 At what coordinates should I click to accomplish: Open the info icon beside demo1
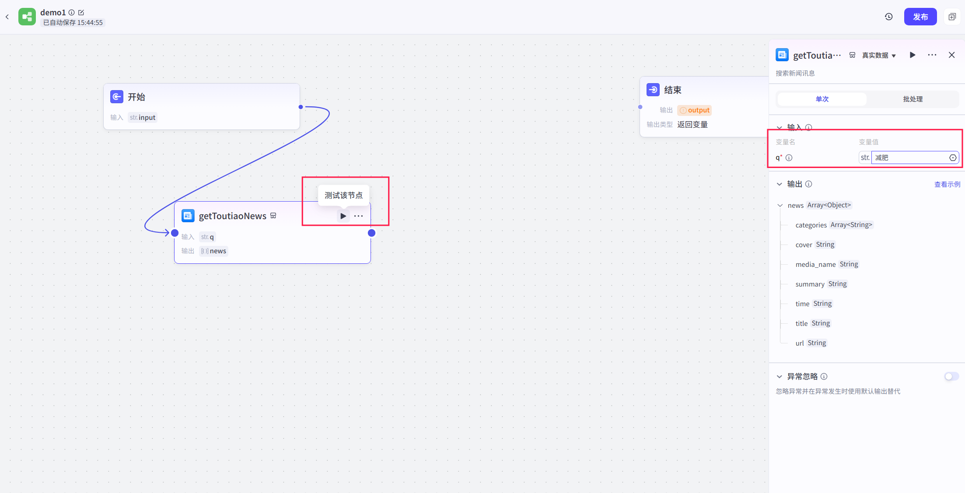(x=72, y=13)
